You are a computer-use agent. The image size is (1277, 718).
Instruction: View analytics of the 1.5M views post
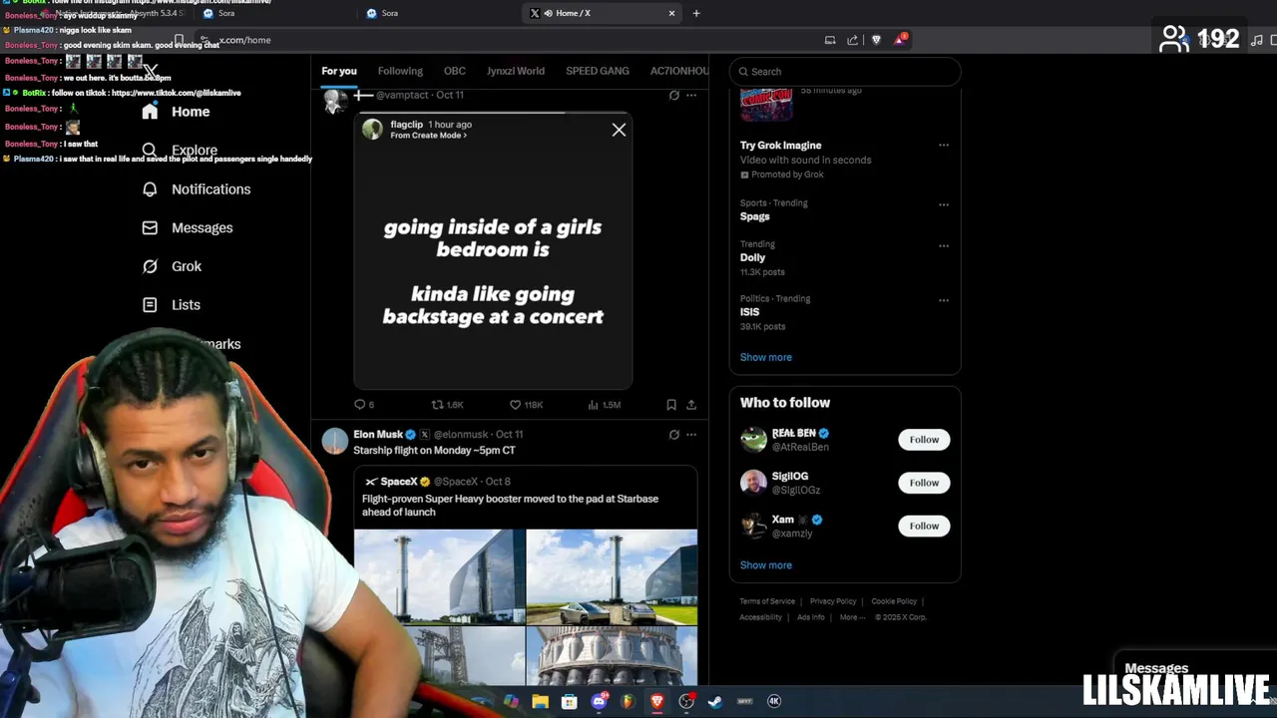(604, 405)
